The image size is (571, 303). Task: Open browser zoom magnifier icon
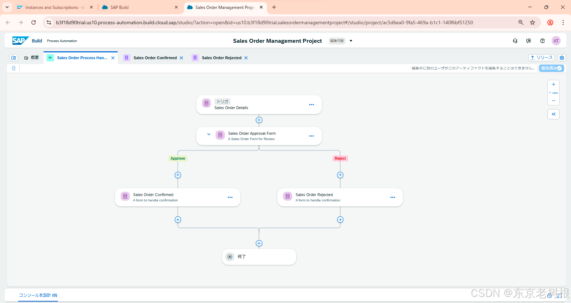(x=521, y=22)
